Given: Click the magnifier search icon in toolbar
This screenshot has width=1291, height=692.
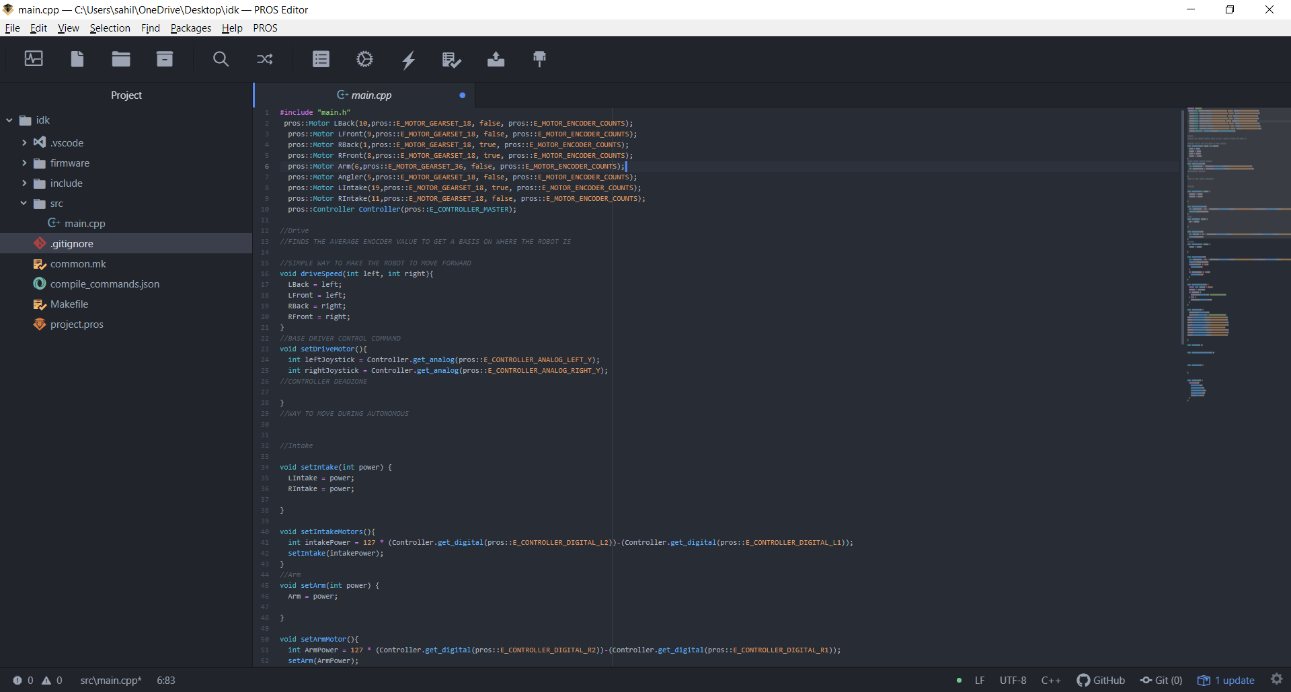Looking at the screenshot, I should coord(221,59).
